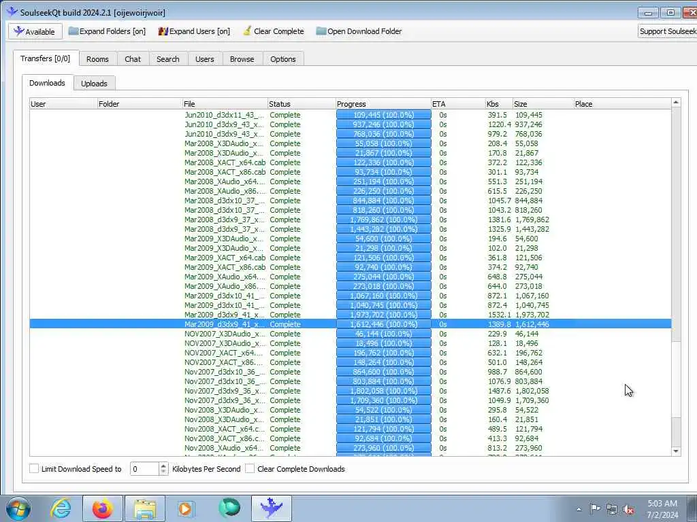
Task: Open Windows Explorer from taskbar
Action: point(145,508)
